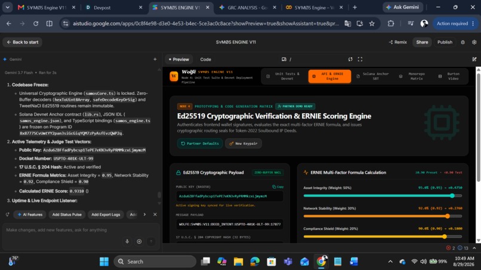The width and height of the screenshot is (481, 270).
Task: Select the Code tab
Action: (x=205, y=60)
